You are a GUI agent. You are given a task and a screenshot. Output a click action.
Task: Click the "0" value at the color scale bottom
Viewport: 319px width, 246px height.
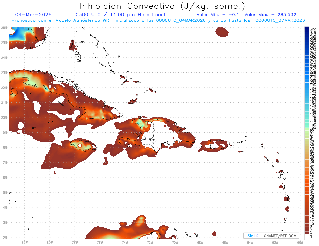(x=311, y=237)
